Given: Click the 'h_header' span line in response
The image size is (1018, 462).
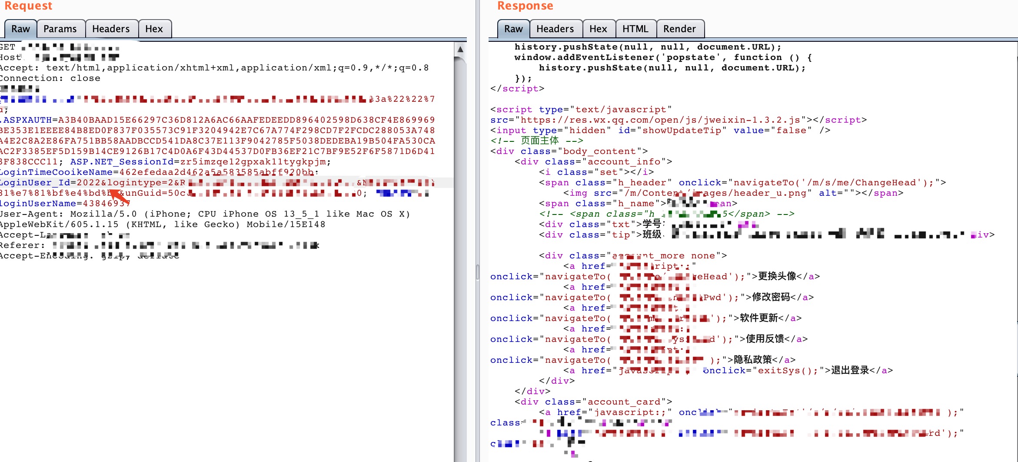Looking at the screenshot, I should point(742,183).
